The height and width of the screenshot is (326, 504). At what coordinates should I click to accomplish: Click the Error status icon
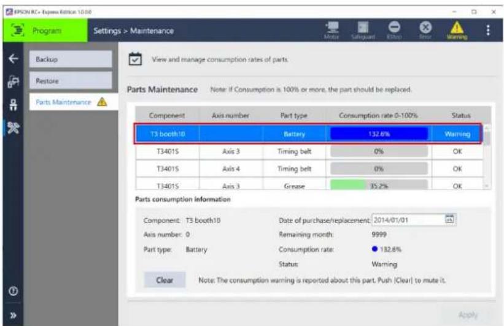425,30
